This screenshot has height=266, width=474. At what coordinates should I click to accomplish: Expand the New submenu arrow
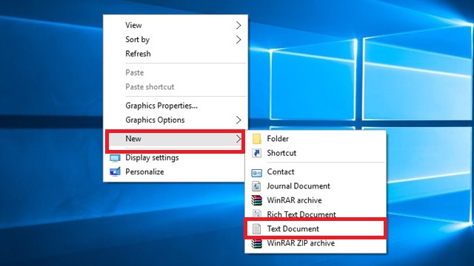238,139
